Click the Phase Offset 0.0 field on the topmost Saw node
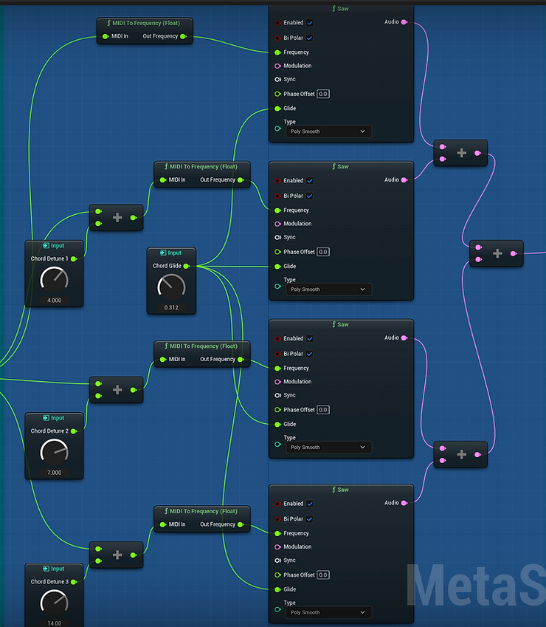This screenshot has width=546, height=627. [x=323, y=94]
